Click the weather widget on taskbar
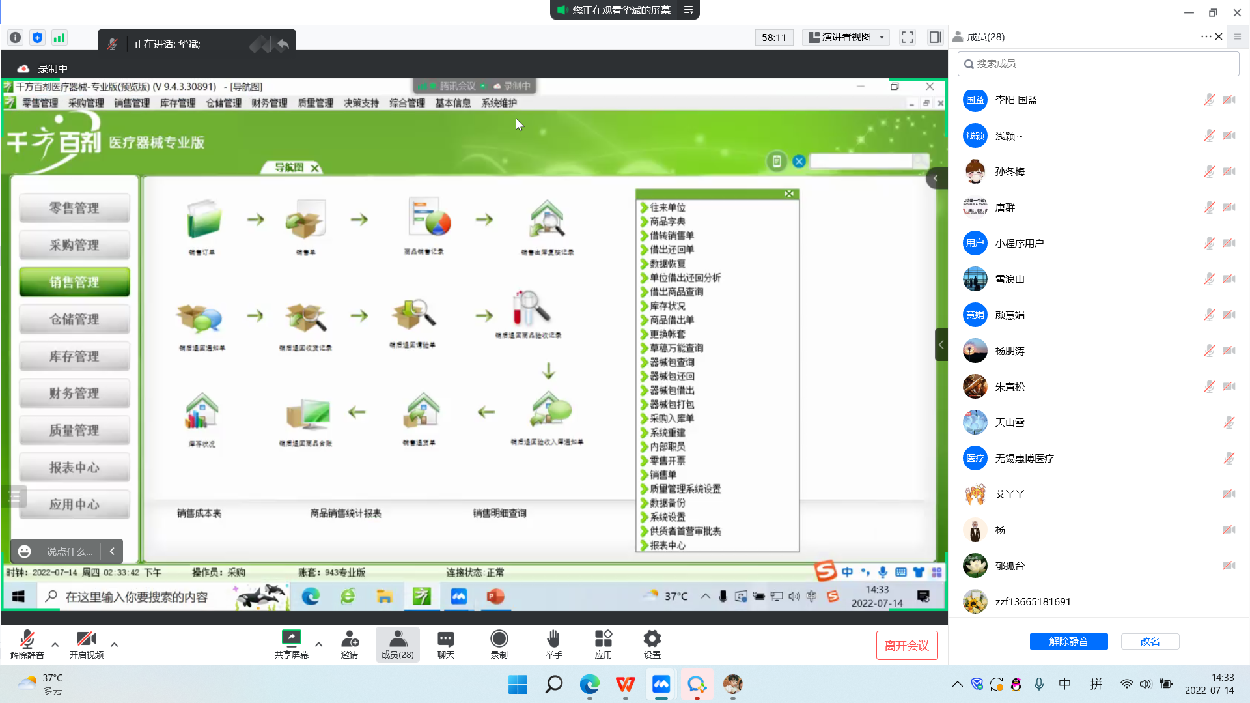The image size is (1250, 703). (x=40, y=684)
